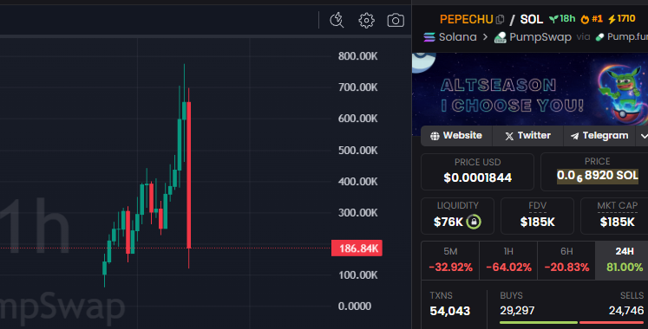Open the token Website link
Screen dimensions: 648x329
[x=456, y=136]
